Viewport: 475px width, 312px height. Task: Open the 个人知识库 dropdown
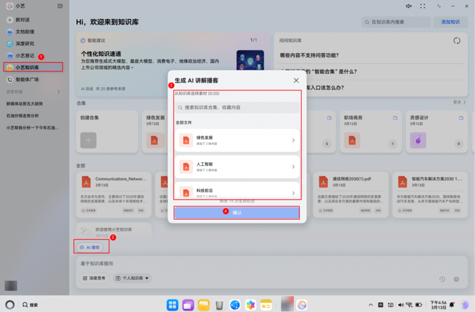(x=132, y=278)
